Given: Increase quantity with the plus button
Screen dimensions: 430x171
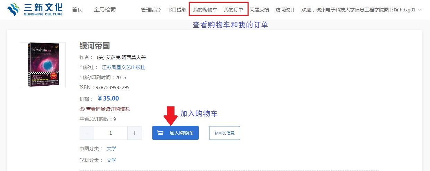Looking at the screenshot, I should [x=135, y=133].
